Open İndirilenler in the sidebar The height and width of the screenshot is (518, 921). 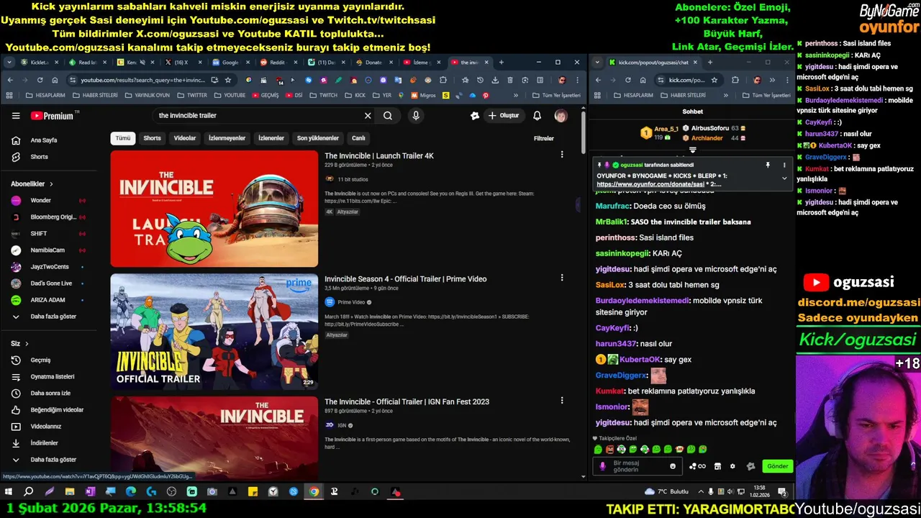click(44, 443)
